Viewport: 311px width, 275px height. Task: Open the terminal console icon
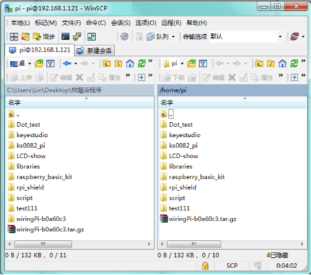(65, 37)
